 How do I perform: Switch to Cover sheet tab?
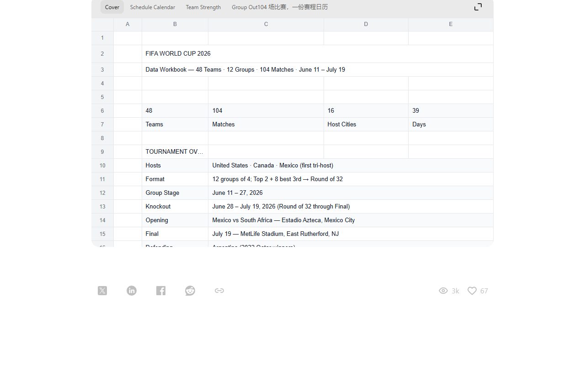point(112,7)
